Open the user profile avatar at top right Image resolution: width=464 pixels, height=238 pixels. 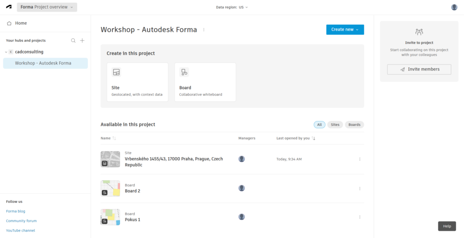[x=454, y=7]
